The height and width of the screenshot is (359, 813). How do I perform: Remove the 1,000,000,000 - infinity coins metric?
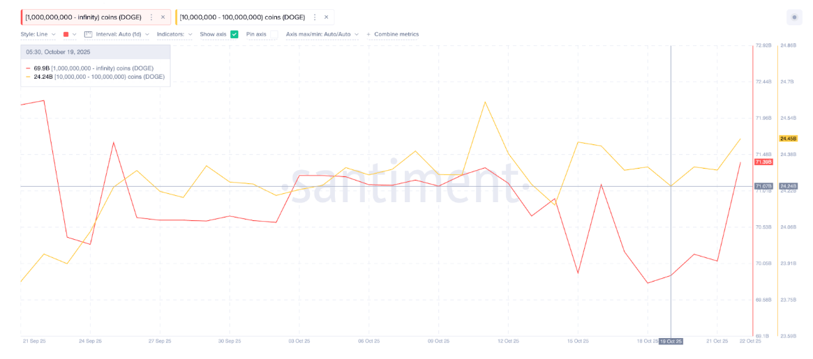click(x=163, y=17)
